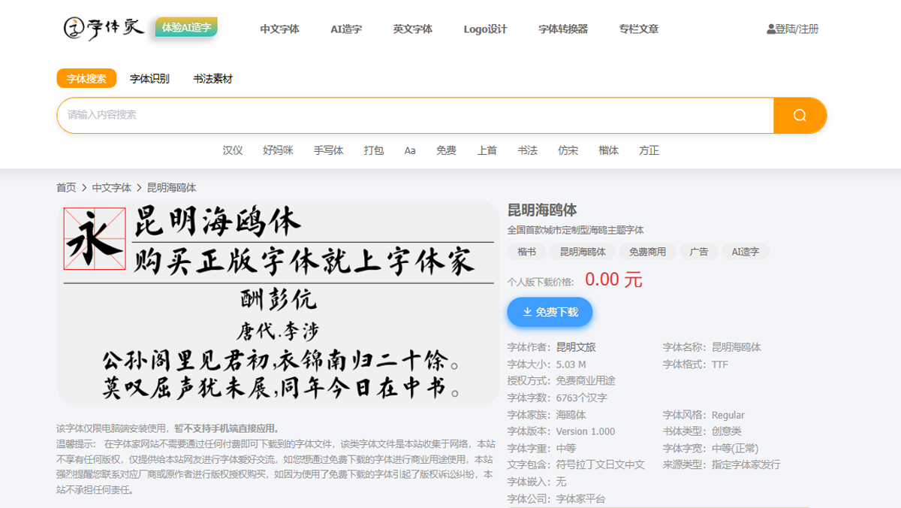
Task: Open the 体验AI造字 badge
Action: pos(186,28)
